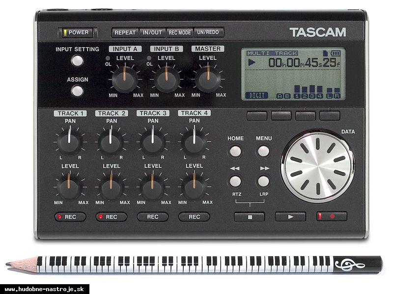Screen dimensions: 393x294
Task: Click the play indicator on the LCD
Action: pos(252,62)
